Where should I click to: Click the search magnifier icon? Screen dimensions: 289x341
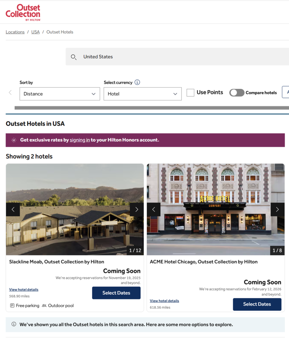[74, 57]
